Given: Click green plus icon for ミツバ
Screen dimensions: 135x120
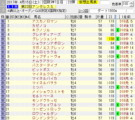Looking at the screenshot, I should [118, 87].
